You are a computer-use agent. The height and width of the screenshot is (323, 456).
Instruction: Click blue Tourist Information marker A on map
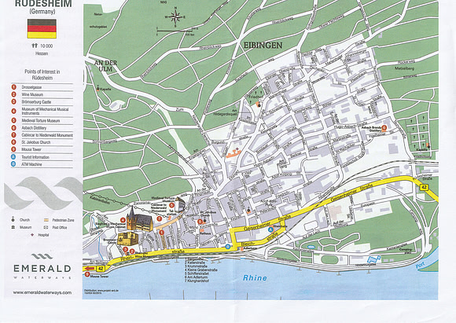point(271,229)
